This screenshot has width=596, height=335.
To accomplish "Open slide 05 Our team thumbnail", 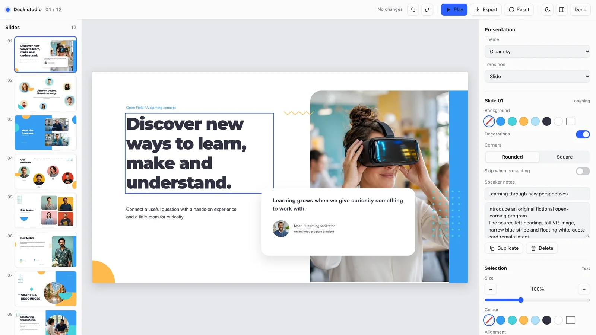I will tap(46, 211).
